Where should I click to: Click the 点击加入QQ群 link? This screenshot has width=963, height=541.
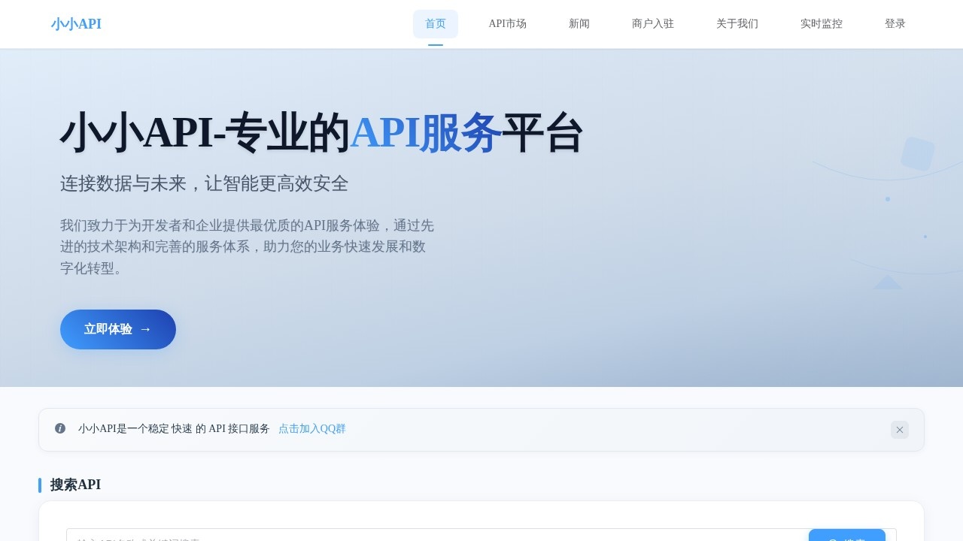click(311, 429)
